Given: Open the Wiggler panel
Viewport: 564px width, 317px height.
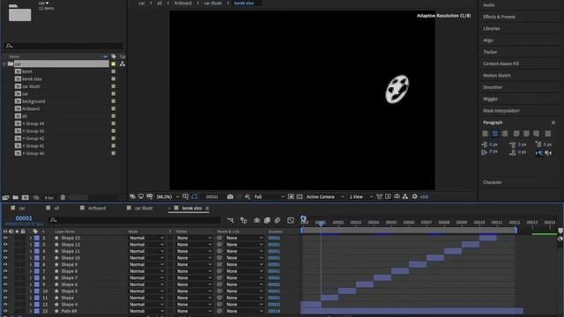Looking at the screenshot, I should (x=490, y=99).
